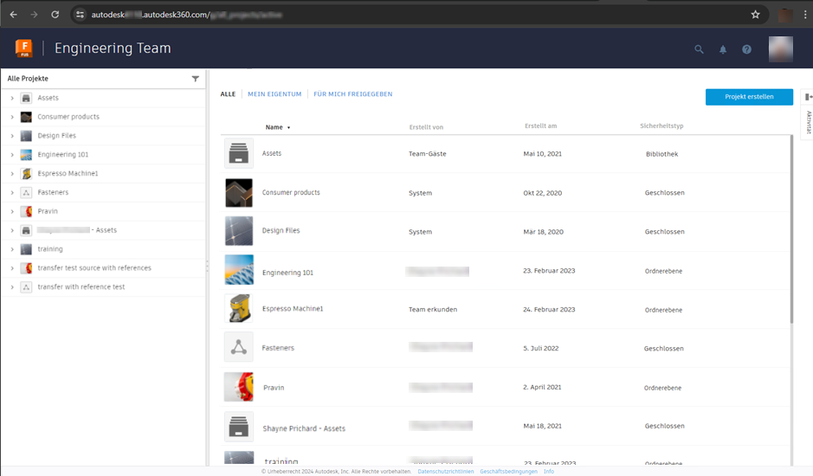Expand Assets in sidebar tree
The width and height of the screenshot is (813, 476).
12,98
